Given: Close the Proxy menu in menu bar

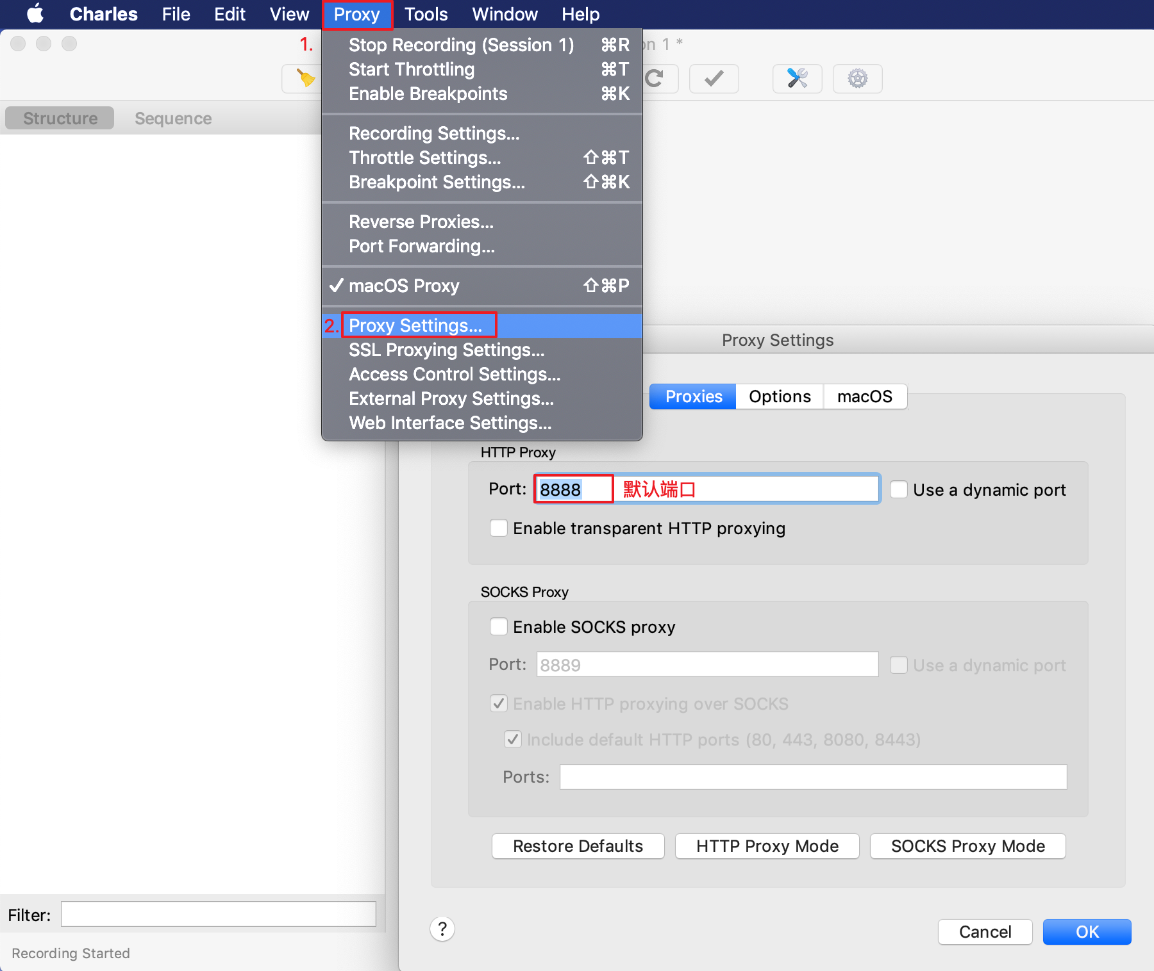Looking at the screenshot, I should [356, 14].
